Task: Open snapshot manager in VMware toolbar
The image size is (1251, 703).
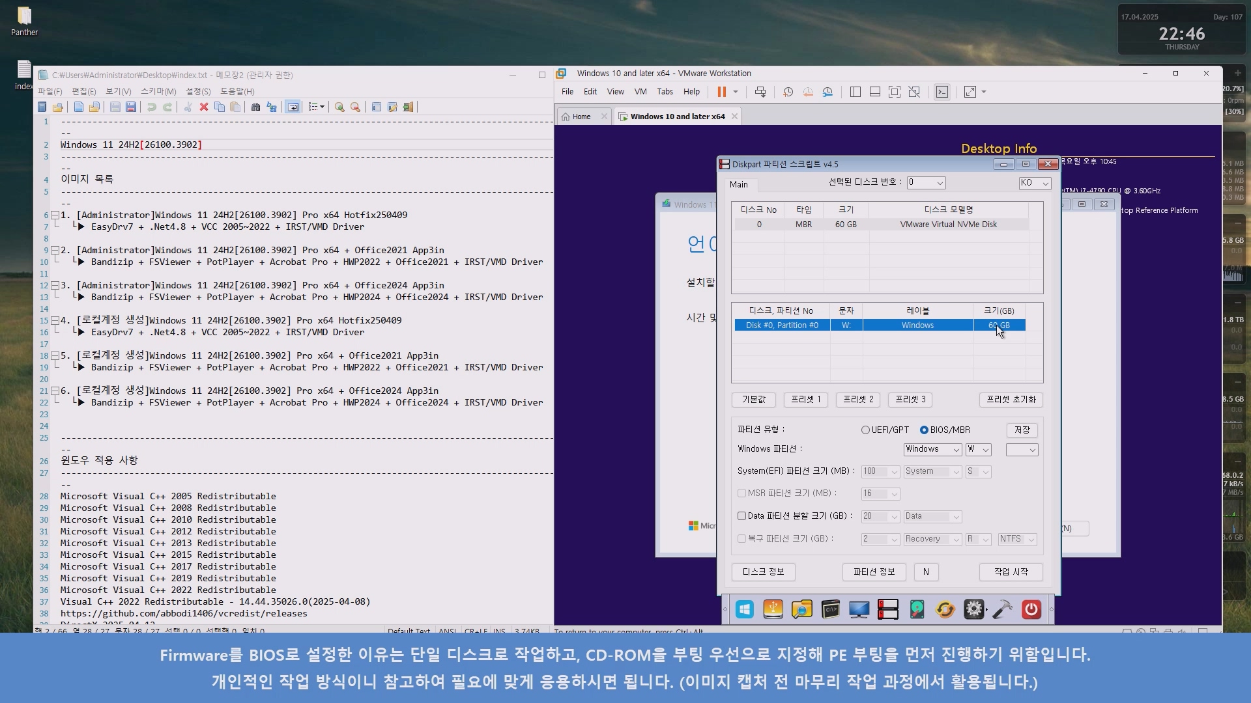Action: pyautogui.click(x=827, y=92)
